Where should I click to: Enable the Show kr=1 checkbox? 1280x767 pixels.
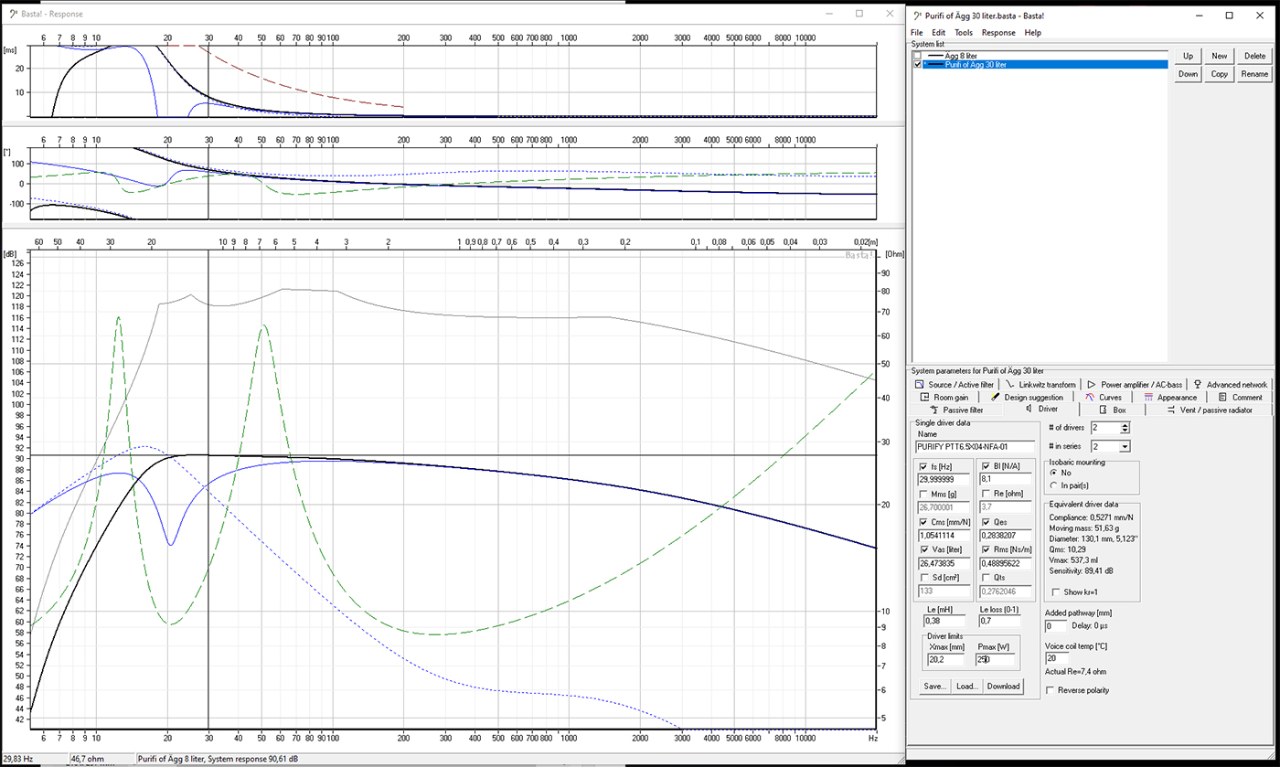(1057, 592)
